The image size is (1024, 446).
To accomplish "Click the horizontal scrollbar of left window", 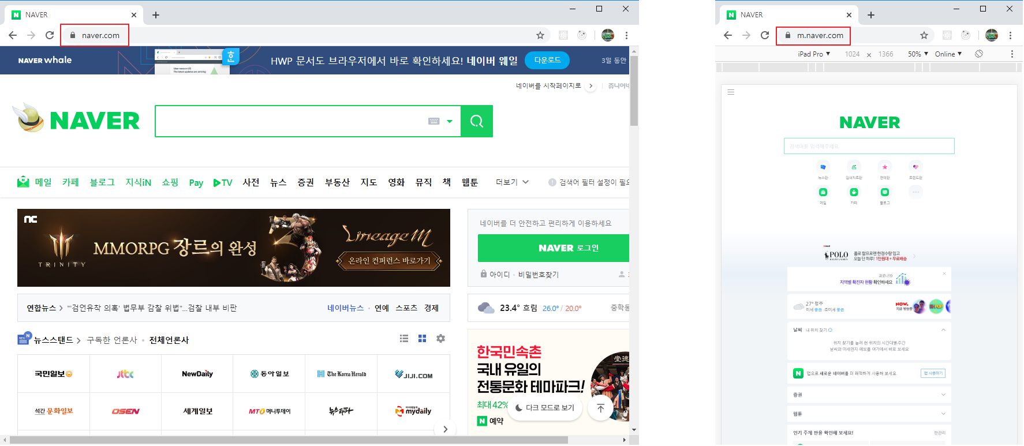I will tap(289, 440).
